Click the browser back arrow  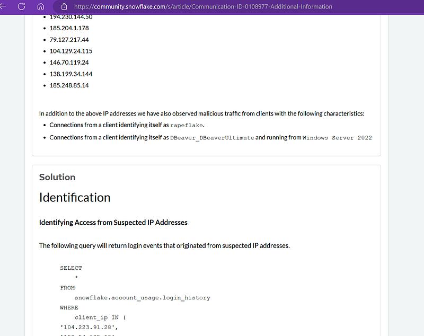click(x=3, y=6)
